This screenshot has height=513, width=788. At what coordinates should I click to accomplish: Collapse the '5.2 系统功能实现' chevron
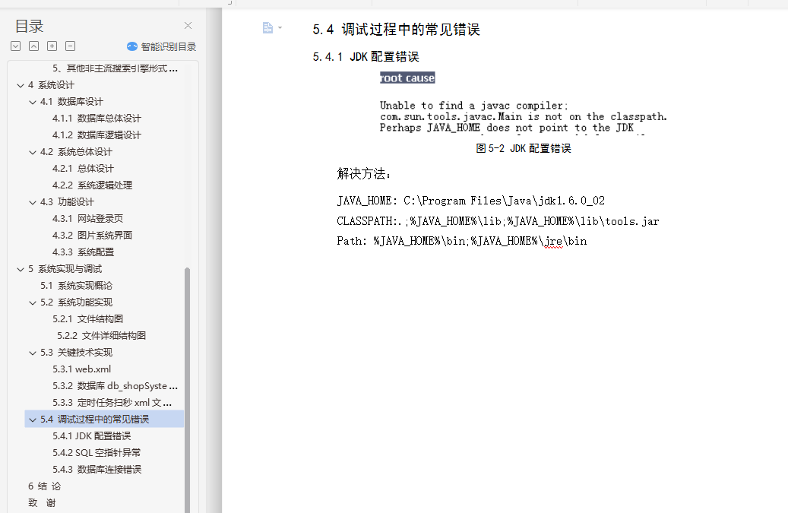click(x=33, y=302)
